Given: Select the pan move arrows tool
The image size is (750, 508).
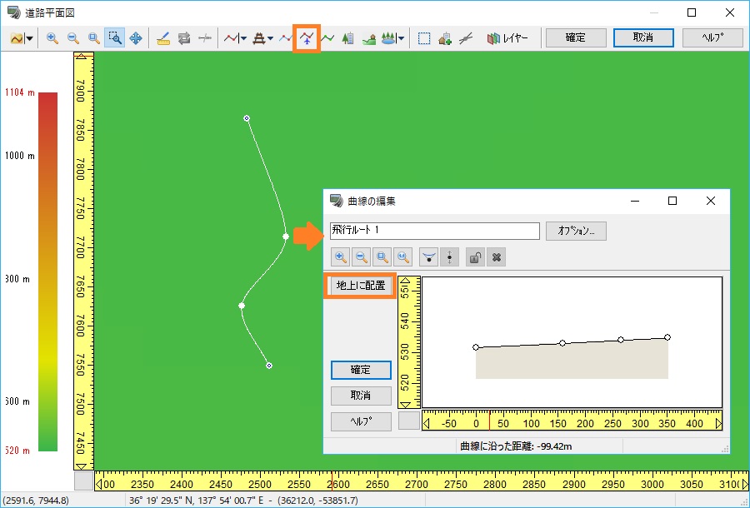Looking at the screenshot, I should pyautogui.click(x=136, y=38).
